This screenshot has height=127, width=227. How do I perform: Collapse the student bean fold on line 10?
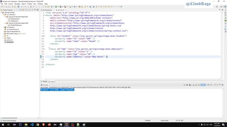pos(44,36)
